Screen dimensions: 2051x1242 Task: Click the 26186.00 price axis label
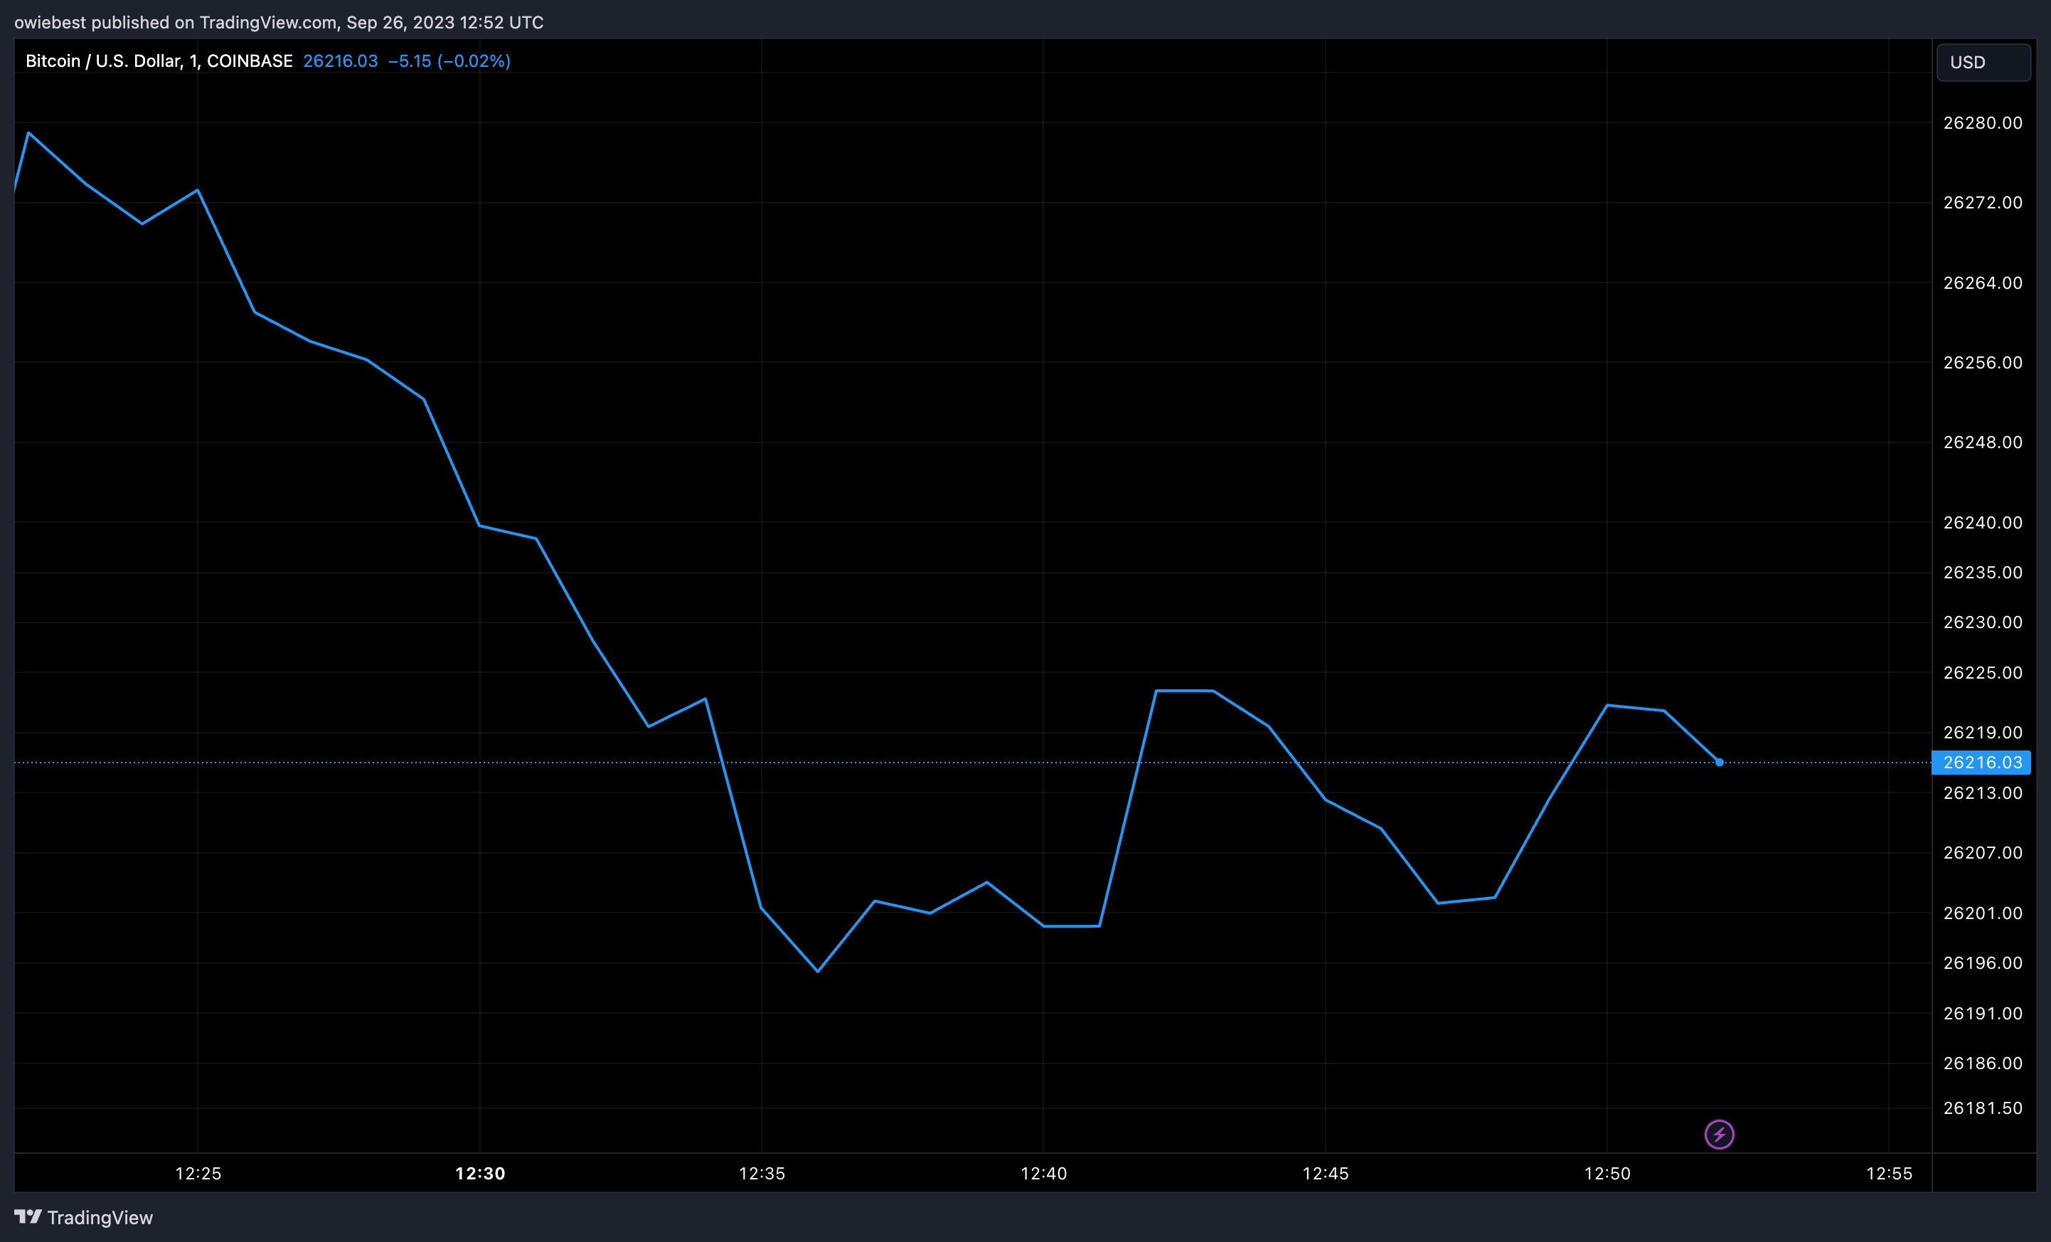pyautogui.click(x=1983, y=1064)
